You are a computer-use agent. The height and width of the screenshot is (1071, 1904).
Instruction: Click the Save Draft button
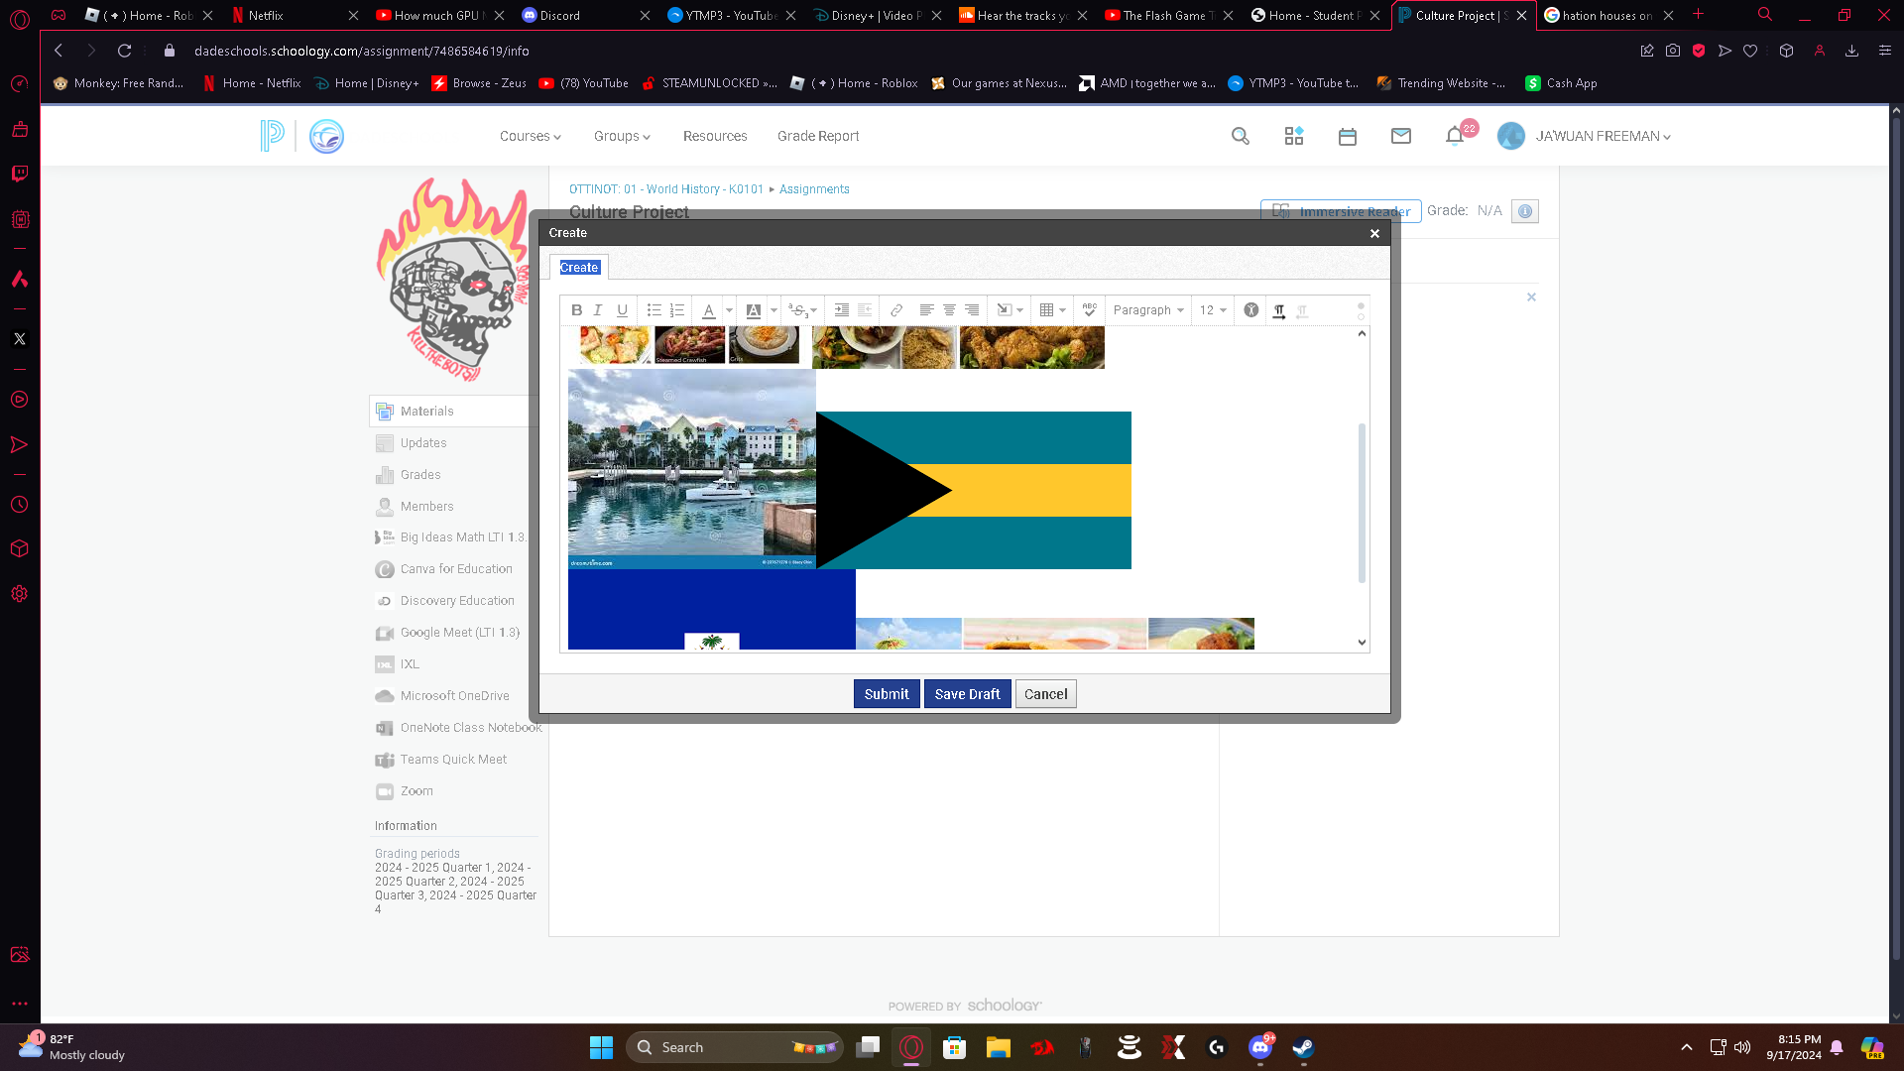967,694
